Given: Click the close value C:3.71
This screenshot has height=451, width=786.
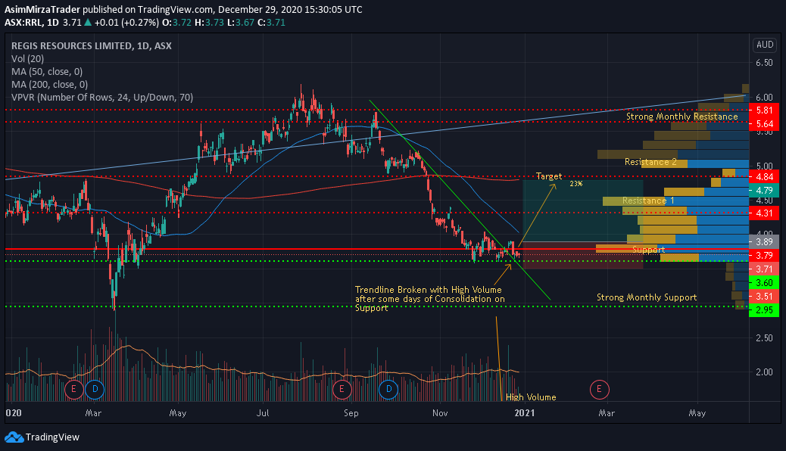Looking at the screenshot, I should click(x=271, y=23).
